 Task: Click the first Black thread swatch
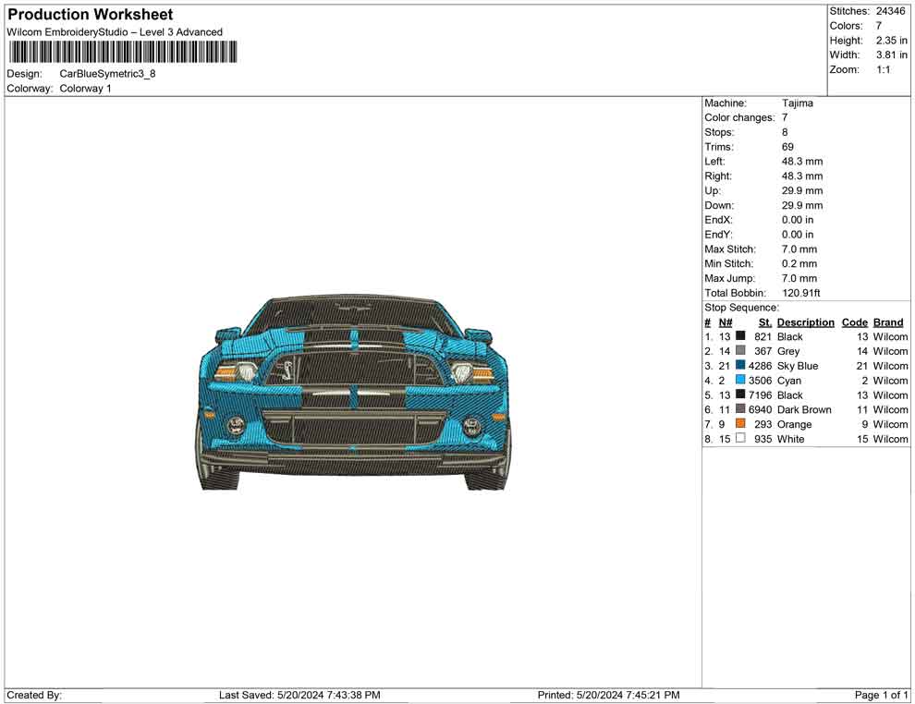tap(740, 335)
